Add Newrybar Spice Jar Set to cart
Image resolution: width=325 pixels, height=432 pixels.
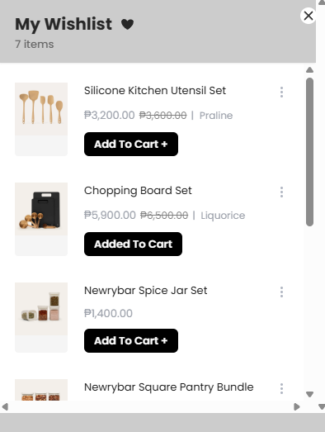[x=131, y=340]
